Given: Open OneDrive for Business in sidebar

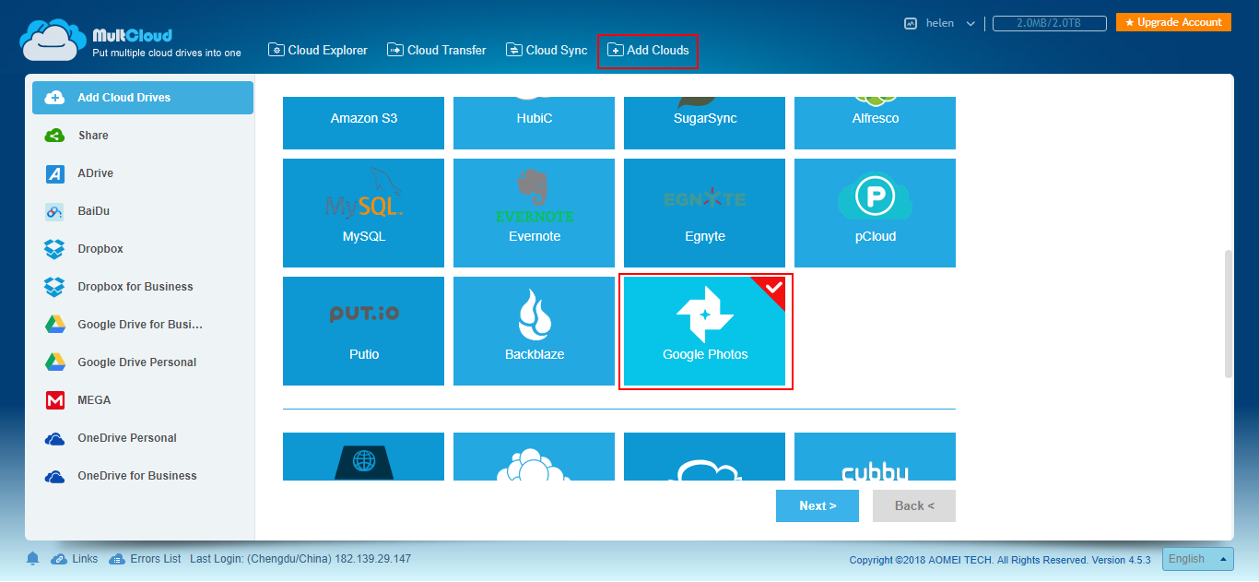Looking at the screenshot, I should 143,476.
